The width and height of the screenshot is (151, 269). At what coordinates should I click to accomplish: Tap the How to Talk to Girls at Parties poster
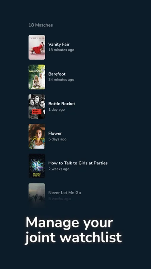[x=37, y=166]
